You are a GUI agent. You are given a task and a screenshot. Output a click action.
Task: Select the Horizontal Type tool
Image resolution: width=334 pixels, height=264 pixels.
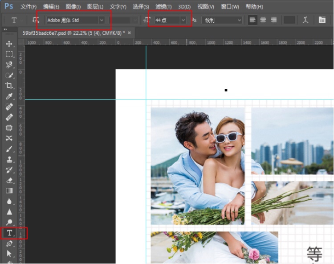click(9, 233)
